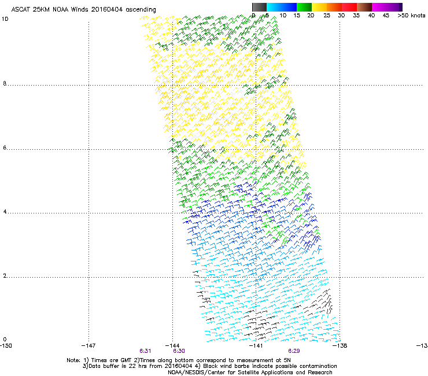Click the NOAA/NESDIS Center credit line
Screen dimensions: 428x376
pyautogui.click(x=250, y=373)
